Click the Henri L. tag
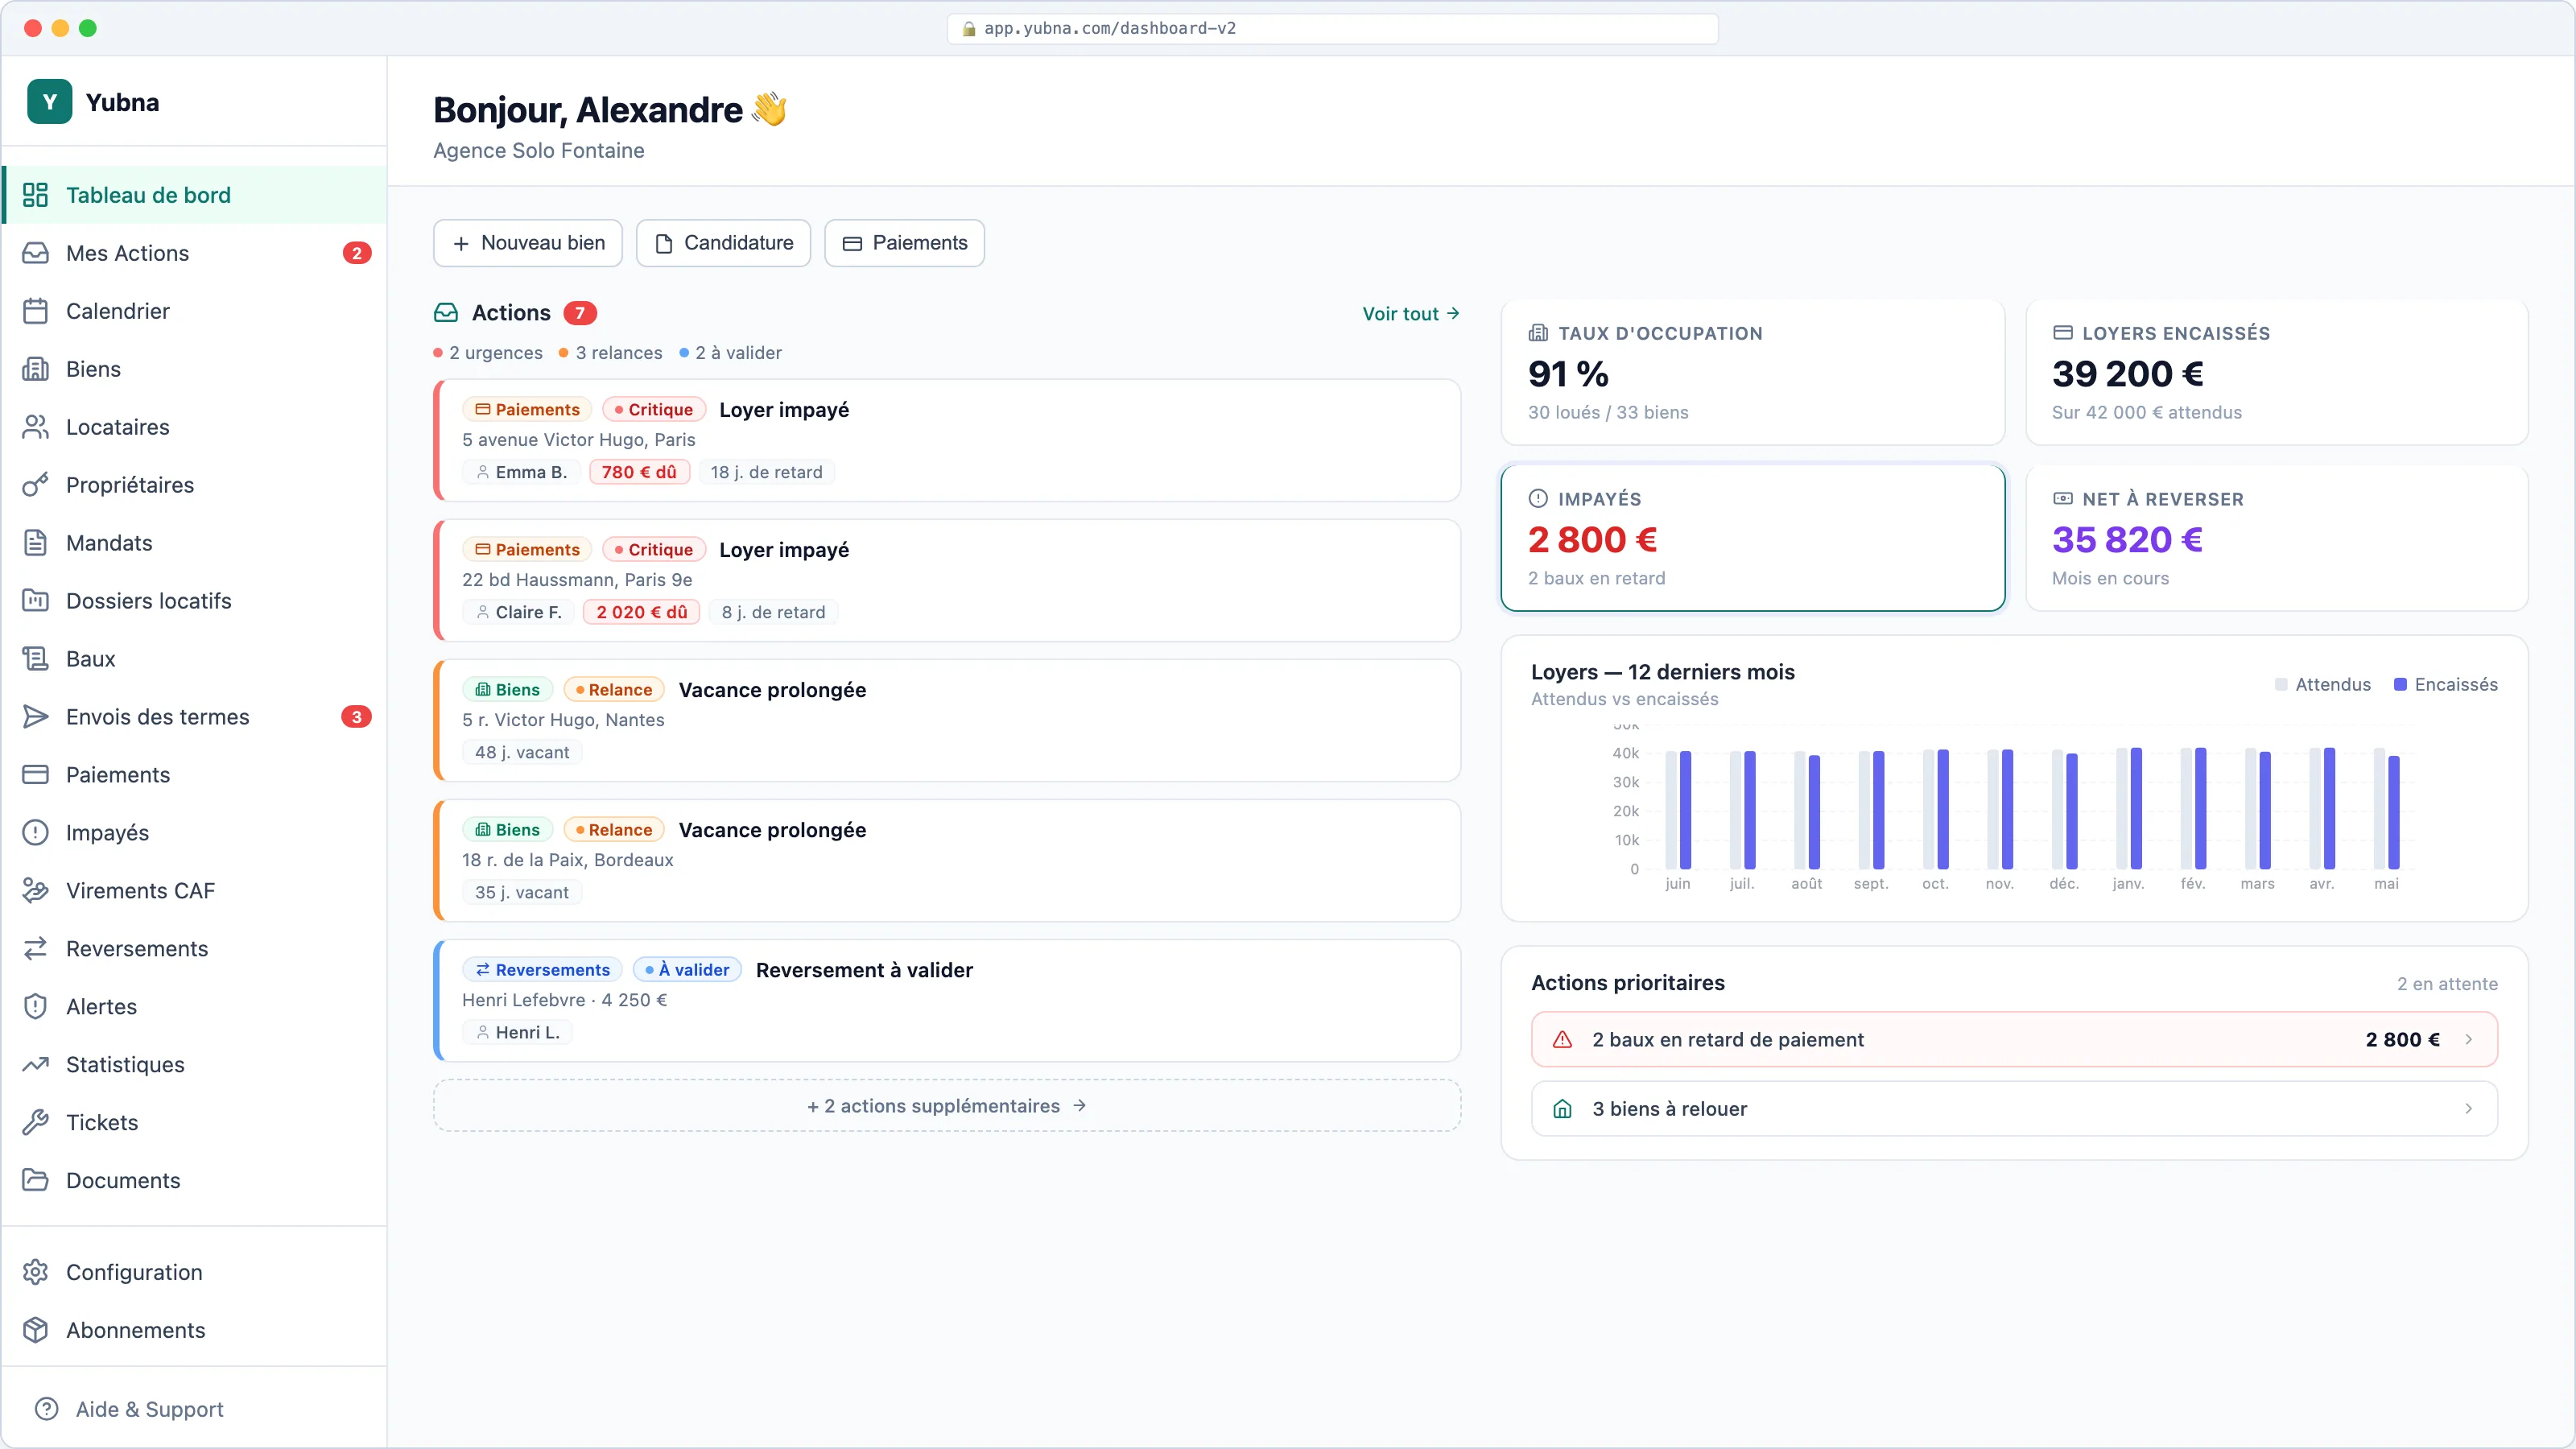Viewport: 2576px width, 1449px height. [517, 1032]
